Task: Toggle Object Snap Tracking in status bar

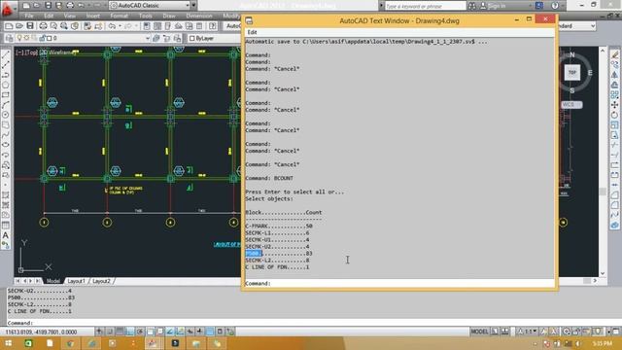Action: click(x=170, y=332)
